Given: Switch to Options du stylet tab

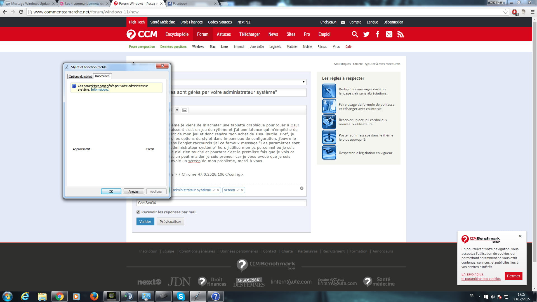Looking at the screenshot, I should pos(80,77).
